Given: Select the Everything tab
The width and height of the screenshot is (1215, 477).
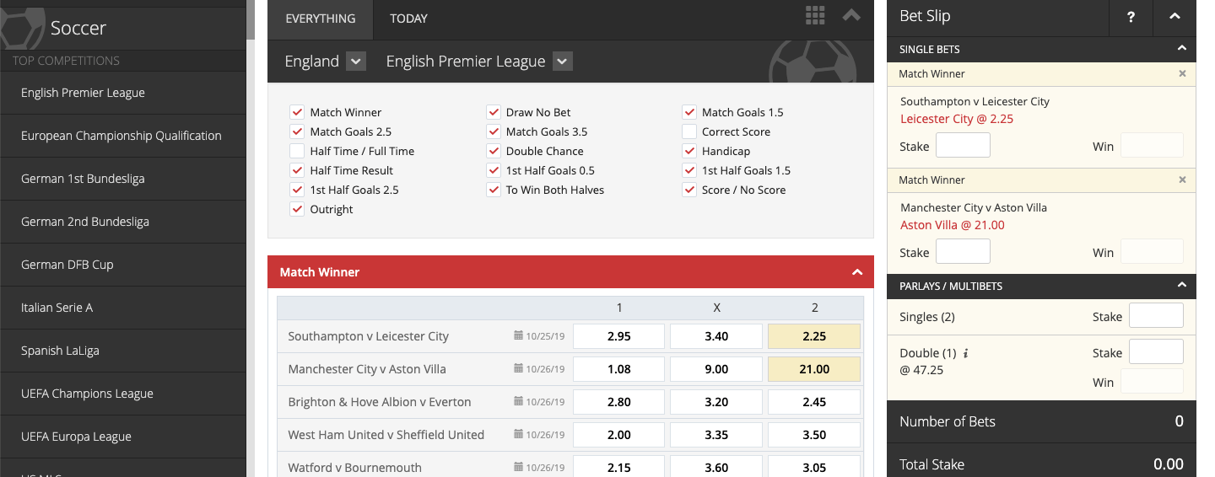Looking at the screenshot, I should [x=321, y=19].
